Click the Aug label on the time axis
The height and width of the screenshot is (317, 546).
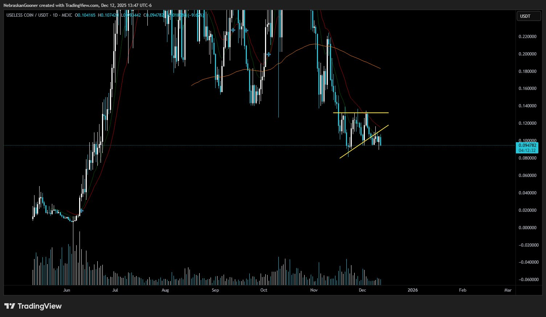pyautogui.click(x=165, y=290)
